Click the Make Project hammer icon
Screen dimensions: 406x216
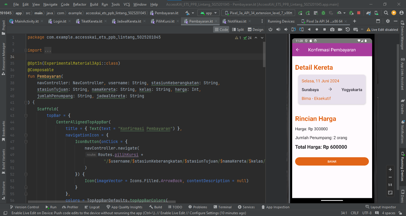pos(188,13)
